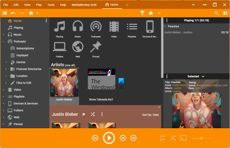
Task: Collapse the Podcasts tree node
Action: pos(3,42)
